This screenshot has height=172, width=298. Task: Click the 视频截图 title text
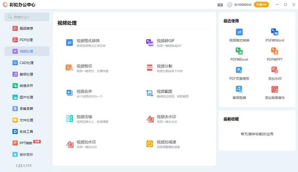[x=164, y=91]
